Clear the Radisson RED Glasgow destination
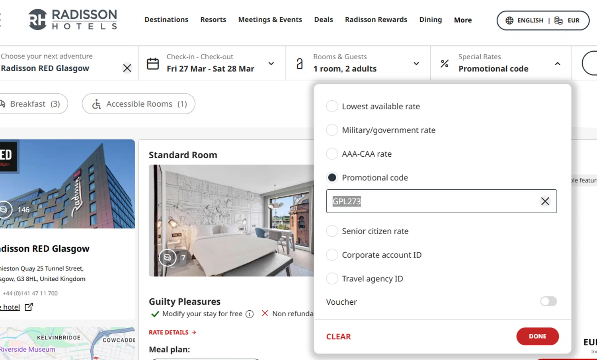This screenshot has height=360, width=597. tap(127, 68)
